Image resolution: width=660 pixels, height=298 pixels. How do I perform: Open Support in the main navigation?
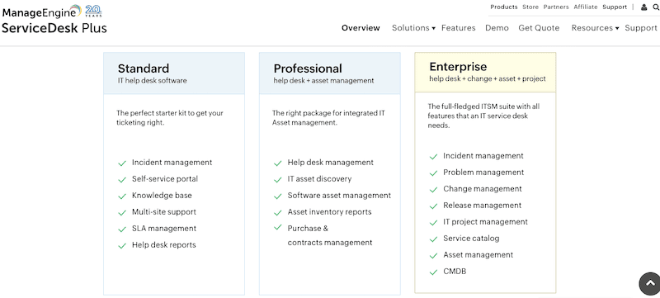(641, 28)
